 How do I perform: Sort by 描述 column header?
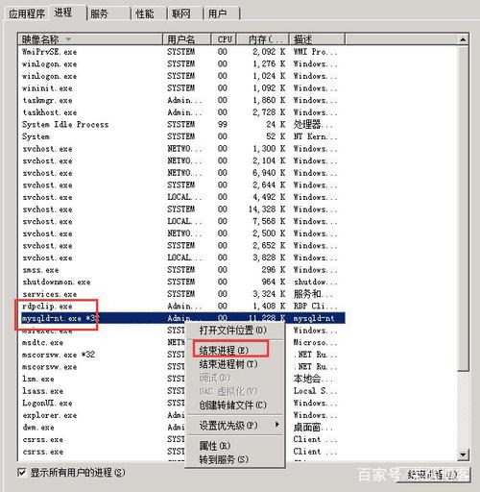coord(317,39)
